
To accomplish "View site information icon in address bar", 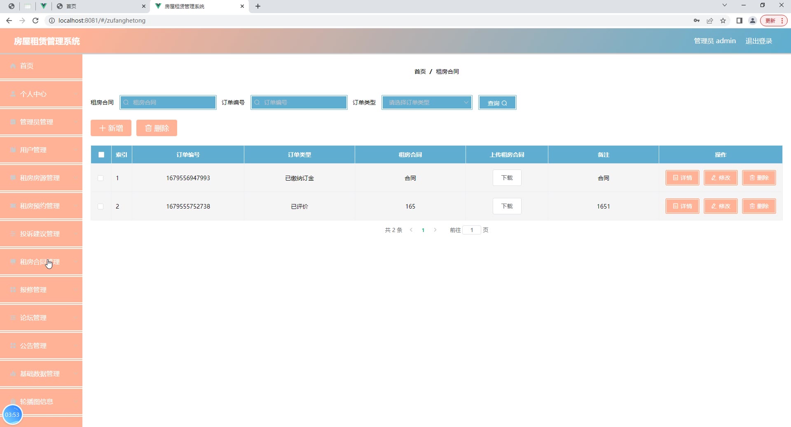I will (52, 21).
